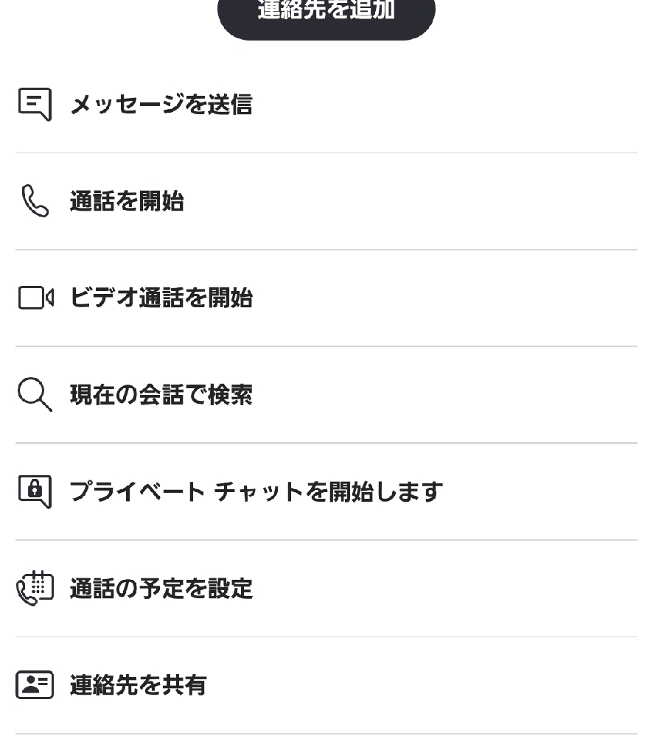Click the video camera icon
This screenshot has width=653, height=736.
(x=35, y=298)
